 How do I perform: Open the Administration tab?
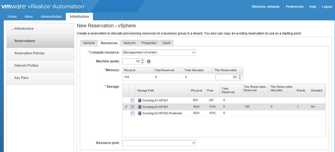click(x=51, y=17)
